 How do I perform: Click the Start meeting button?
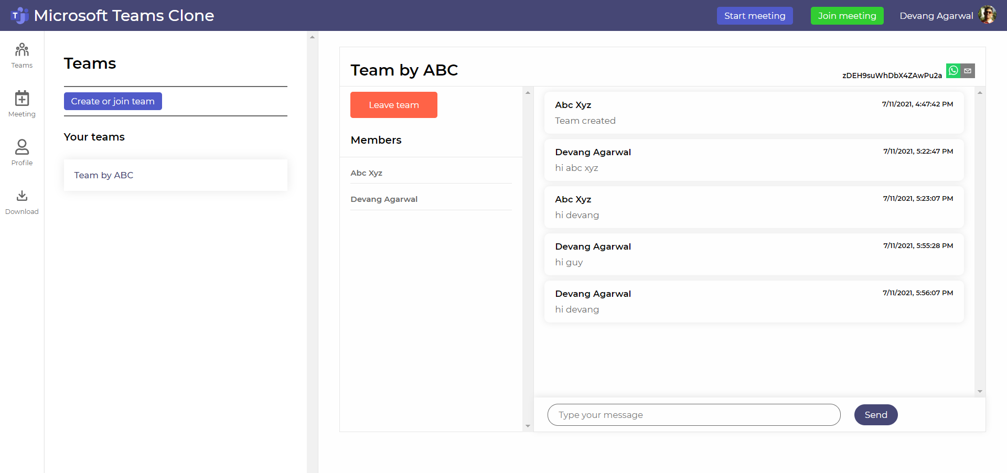(x=755, y=16)
